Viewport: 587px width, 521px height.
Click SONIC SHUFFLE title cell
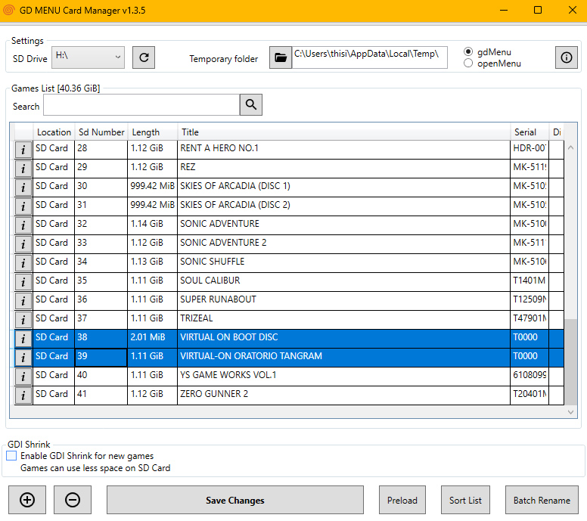click(343, 263)
